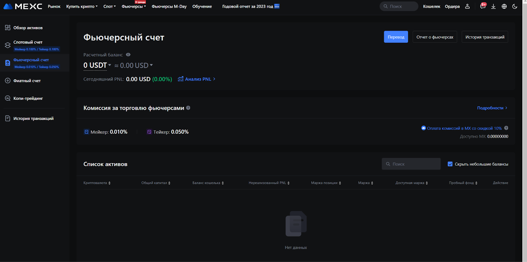This screenshot has height=262, width=527.
Task: Toggle dark mode moon icon
Action: point(514,6)
